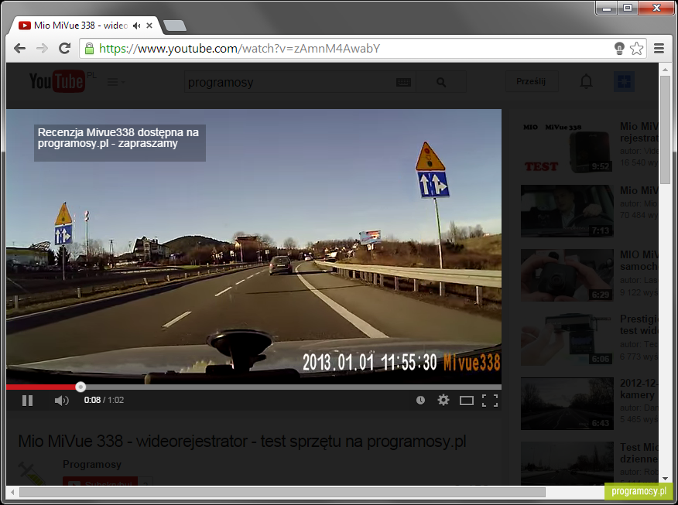Screen dimensions: 678x505
Task: Bookmark the page with the star icon
Action: point(636,49)
